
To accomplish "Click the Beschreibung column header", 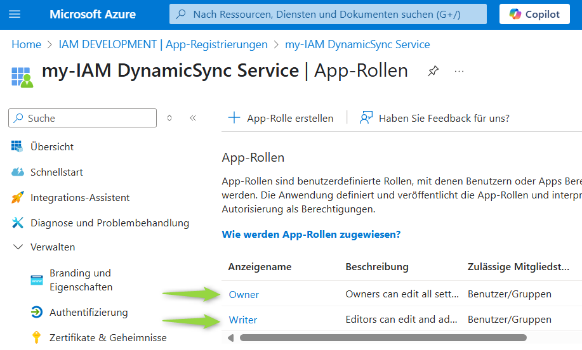I will (377, 266).
